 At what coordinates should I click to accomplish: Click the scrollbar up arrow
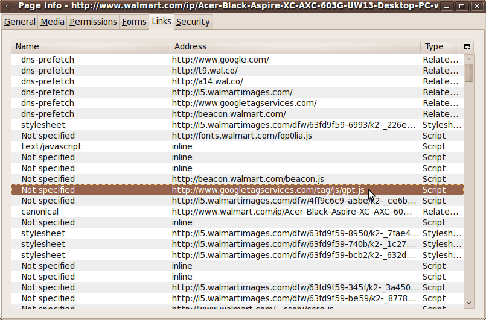point(468,59)
